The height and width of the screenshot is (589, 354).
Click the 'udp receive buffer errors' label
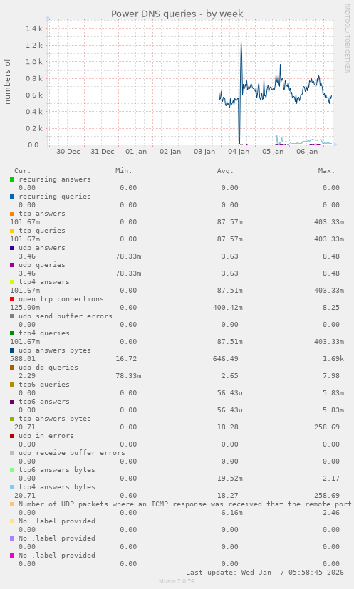click(x=72, y=453)
